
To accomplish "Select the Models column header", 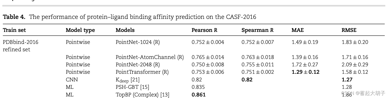I will (125, 30).
